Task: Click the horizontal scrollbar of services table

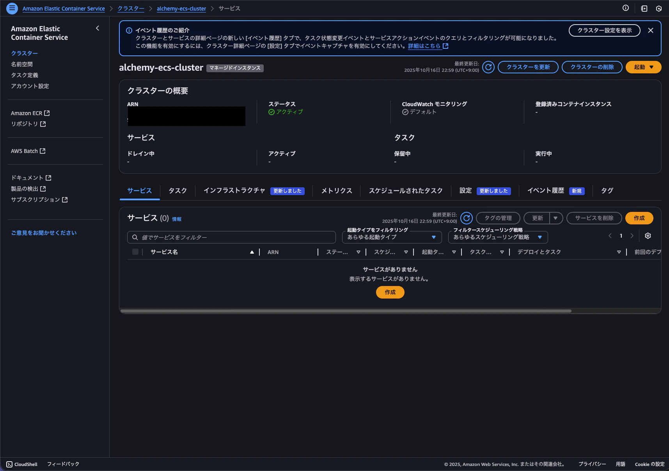Action: [x=346, y=311]
